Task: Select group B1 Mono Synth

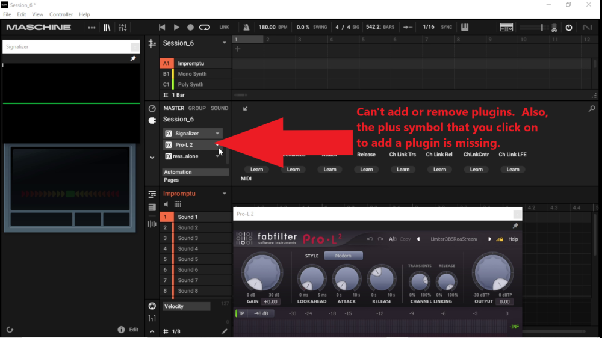Action: pyautogui.click(x=196, y=73)
